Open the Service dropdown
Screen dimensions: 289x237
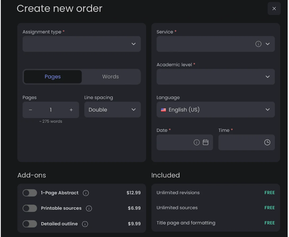(216, 44)
